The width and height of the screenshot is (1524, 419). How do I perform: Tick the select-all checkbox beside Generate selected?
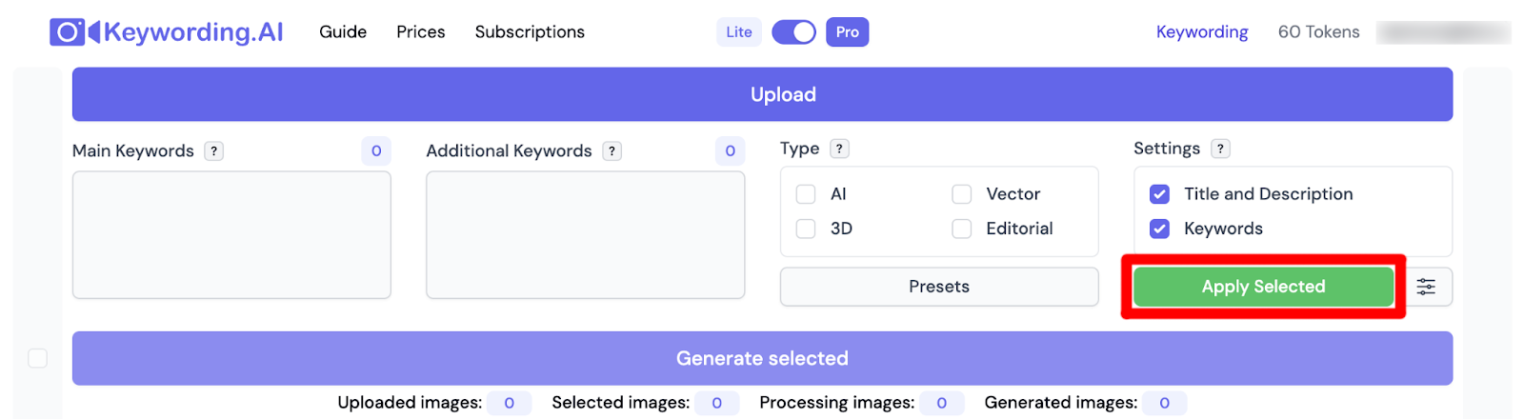click(x=38, y=358)
